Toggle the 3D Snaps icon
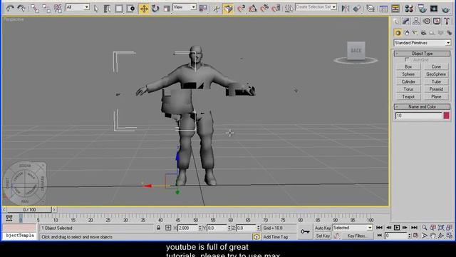The image size is (456, 257). pyautogui.click(x=241, y=9)
